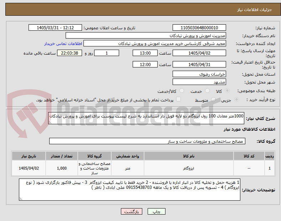
Task: Click the goods group field مصالح ساختمانی
Action: tap(147, 141)
